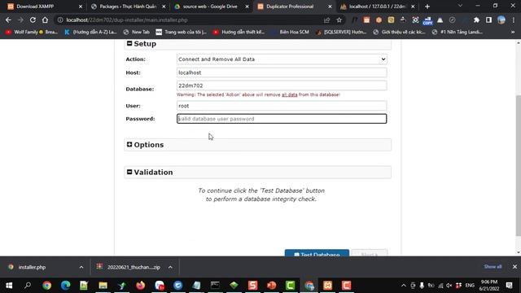Click the 'all data' warning link

(x=290, y=94)
